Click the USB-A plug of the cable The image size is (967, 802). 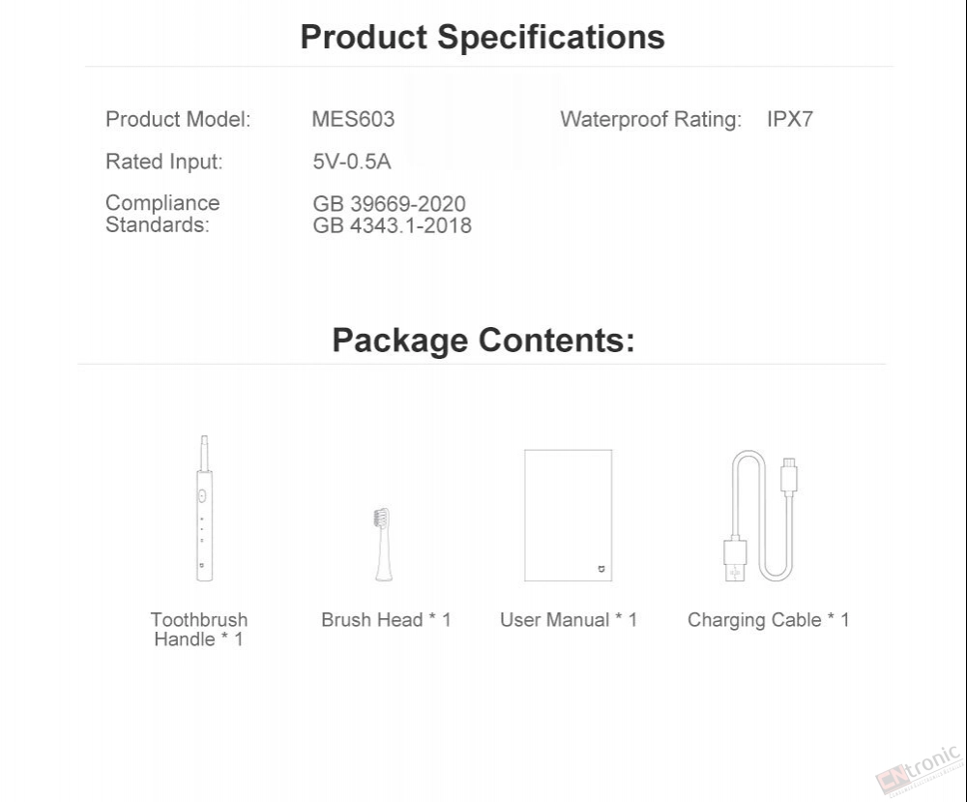click(735, 559)
